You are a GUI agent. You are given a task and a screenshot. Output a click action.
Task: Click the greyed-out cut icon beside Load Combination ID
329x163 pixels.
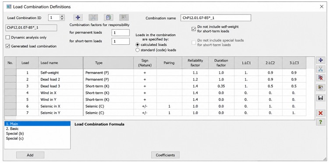tap(93, 18)
